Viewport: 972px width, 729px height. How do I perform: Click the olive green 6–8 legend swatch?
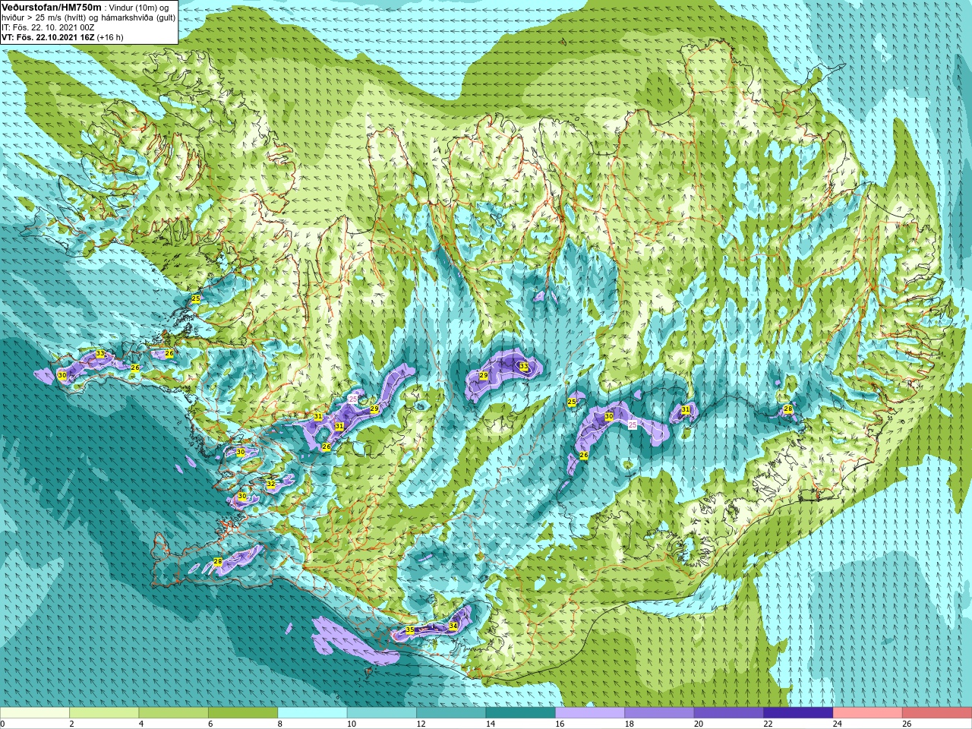[243, 713]
